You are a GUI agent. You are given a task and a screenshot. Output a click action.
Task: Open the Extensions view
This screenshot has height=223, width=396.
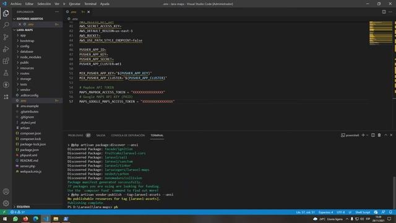click(6, 61)
